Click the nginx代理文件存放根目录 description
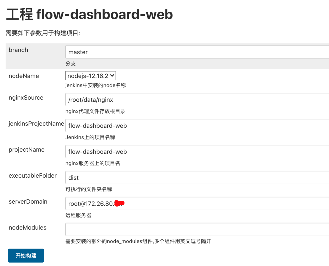Image resolution: width=329 pixels, height=266 pixels. point(95,111)
